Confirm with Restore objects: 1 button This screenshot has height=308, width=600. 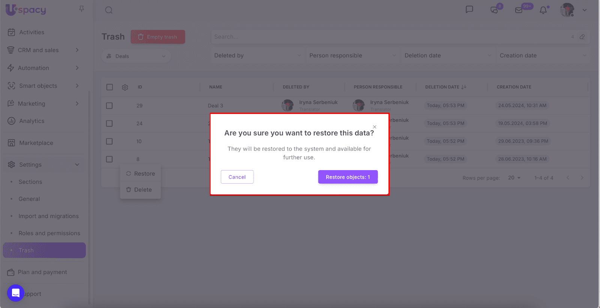(x=348, y=177)
